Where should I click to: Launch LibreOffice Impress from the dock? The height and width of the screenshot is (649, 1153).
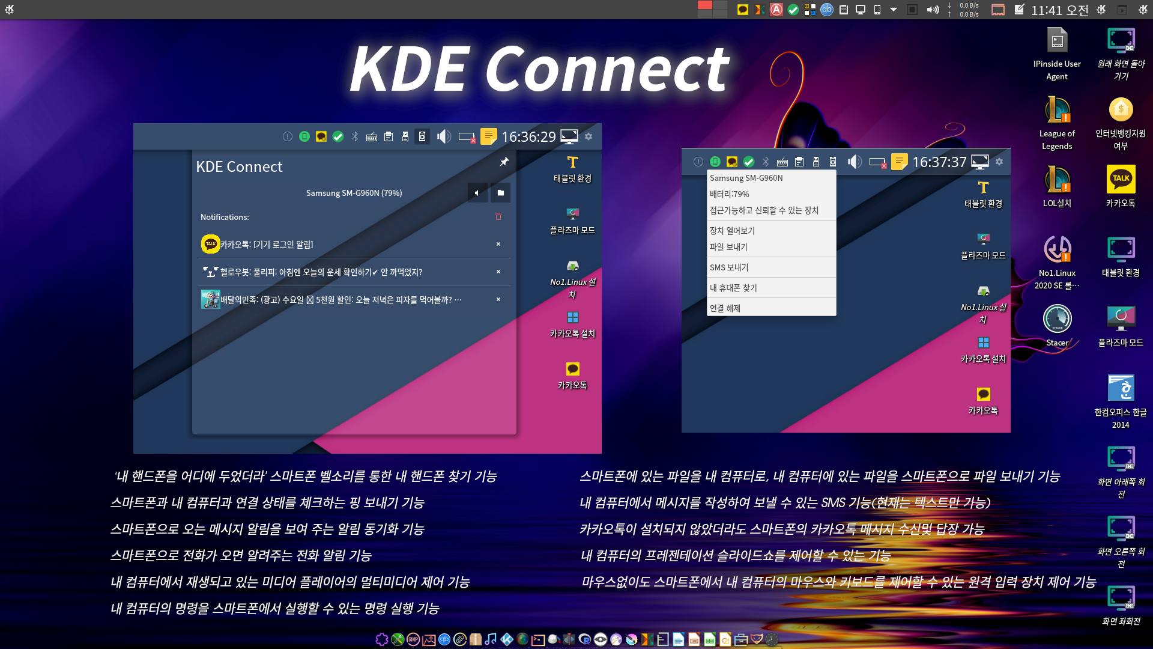[x=694, y=639]
